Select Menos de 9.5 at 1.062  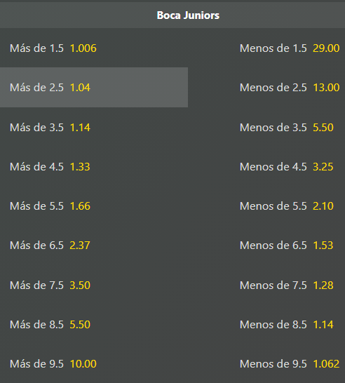coord(266,363)
